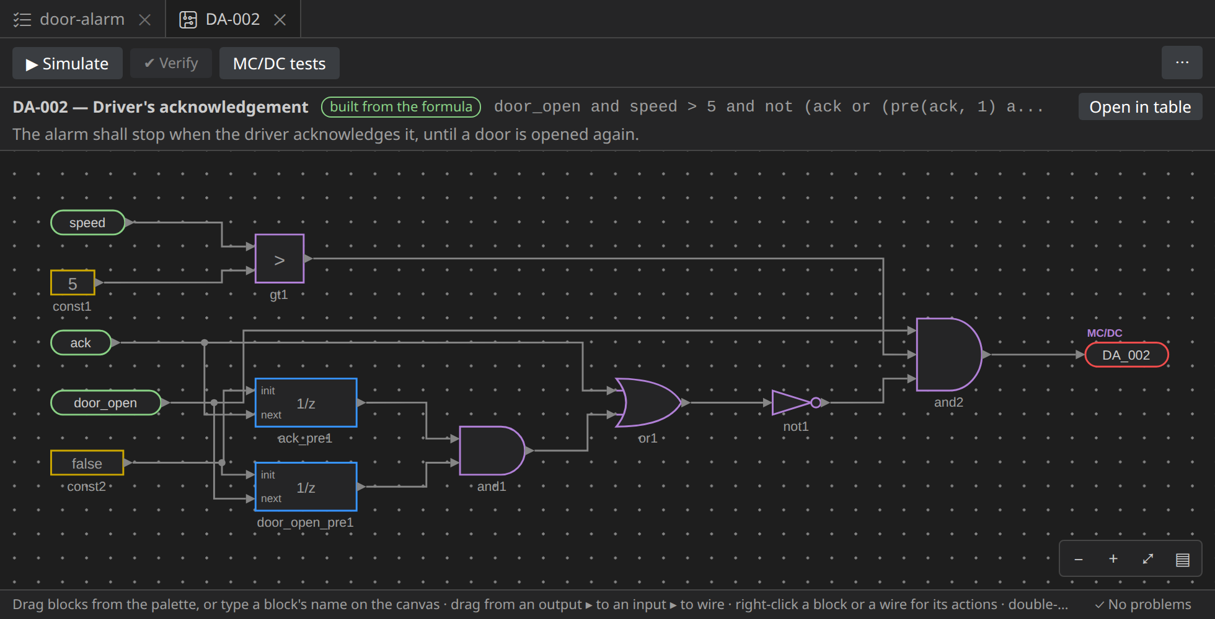Click the Open in table button
The image size is (1215, 619).
1140,106
